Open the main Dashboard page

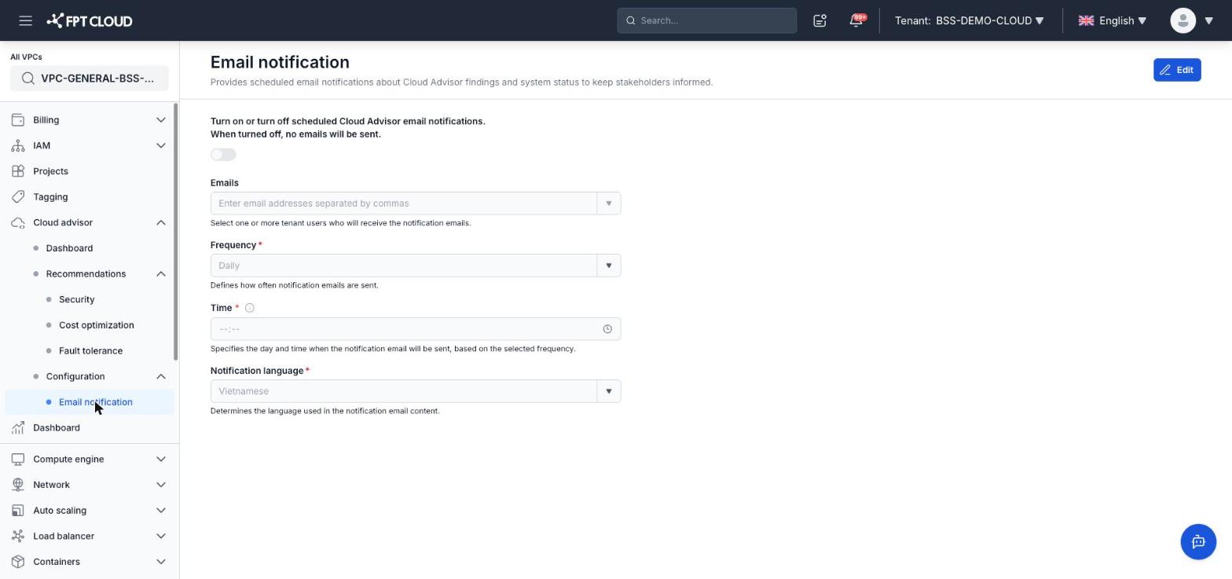tap(57, 428)
